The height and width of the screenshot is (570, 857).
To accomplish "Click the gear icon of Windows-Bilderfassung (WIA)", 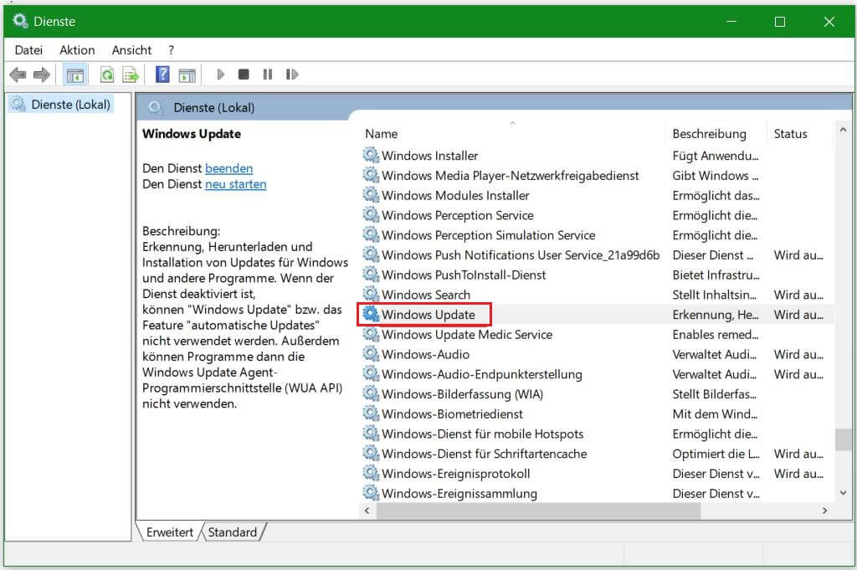I will coord(371,393).
